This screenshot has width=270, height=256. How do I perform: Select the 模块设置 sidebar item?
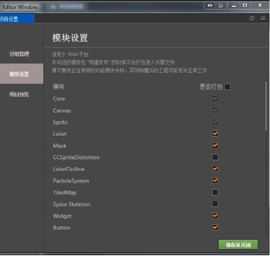[x=19, y=74]
